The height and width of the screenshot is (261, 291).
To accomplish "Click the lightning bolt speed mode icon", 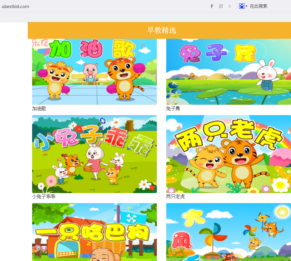I will [x=212, y=6].
